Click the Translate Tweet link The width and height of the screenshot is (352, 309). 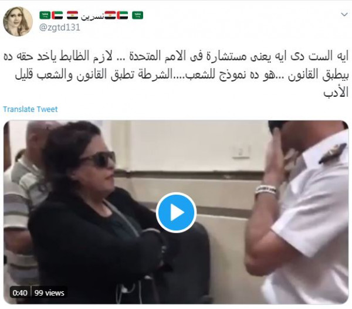[31, 109]
